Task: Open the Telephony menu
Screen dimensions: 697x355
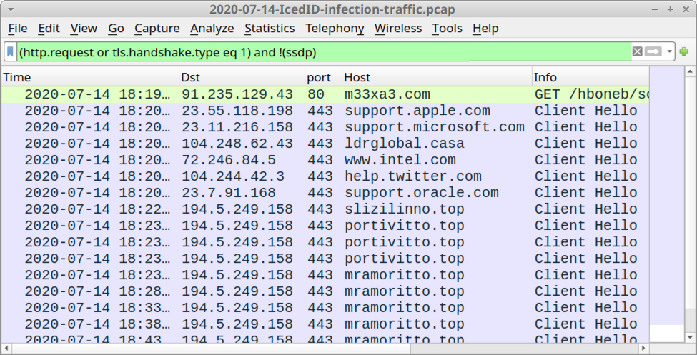Action: coord(335,29)
